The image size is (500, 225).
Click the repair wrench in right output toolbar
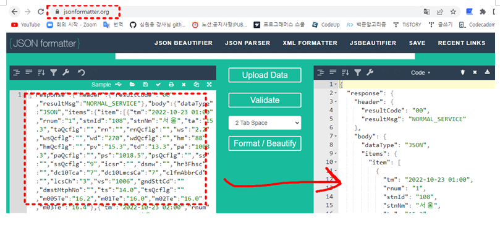pos(370,73)
